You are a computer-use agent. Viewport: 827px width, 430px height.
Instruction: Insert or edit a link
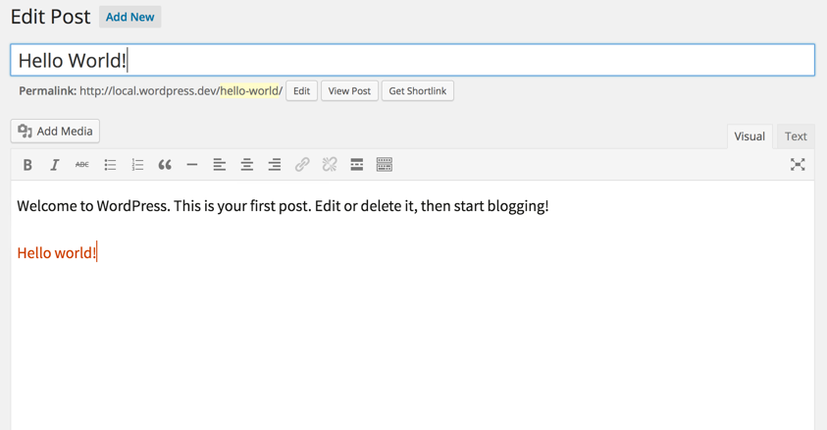coord(302,165)
